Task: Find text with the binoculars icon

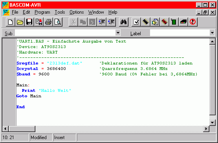Action: click(x=124, y=22)
